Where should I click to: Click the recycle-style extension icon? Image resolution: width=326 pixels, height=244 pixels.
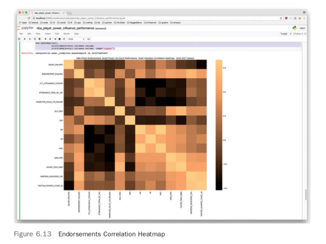tap(295, 18)
